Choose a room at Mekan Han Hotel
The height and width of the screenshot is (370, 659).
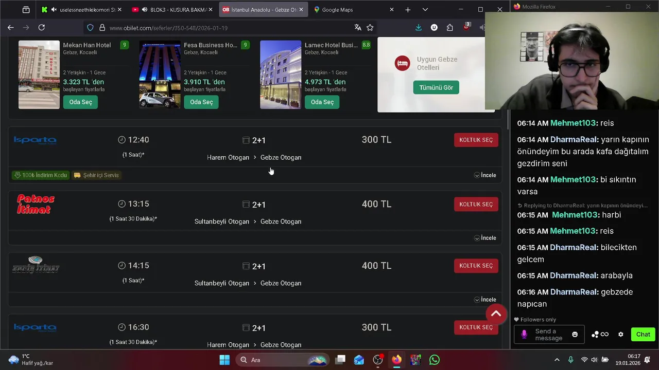(x=80, y=102)
